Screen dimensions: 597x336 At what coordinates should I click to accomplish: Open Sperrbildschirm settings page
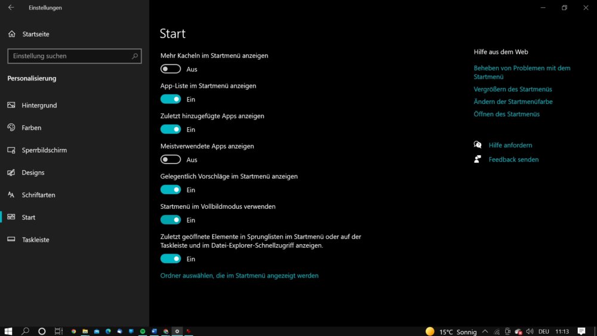coord(44,150)
